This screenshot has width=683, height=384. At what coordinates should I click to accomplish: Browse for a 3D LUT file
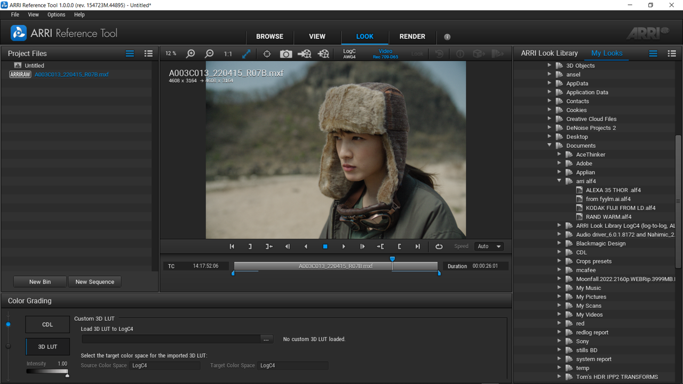click(266, 339)
